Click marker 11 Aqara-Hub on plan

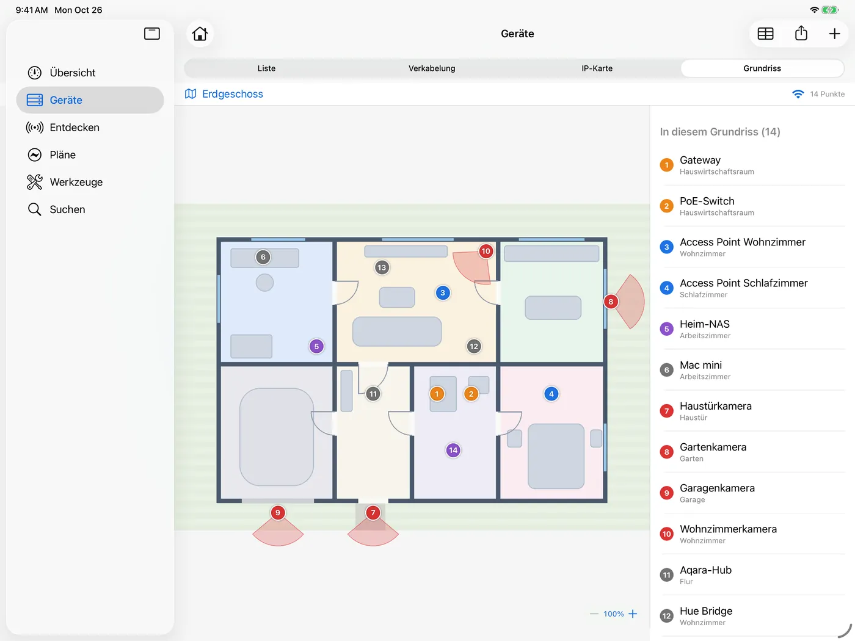[x=373, y=394]
